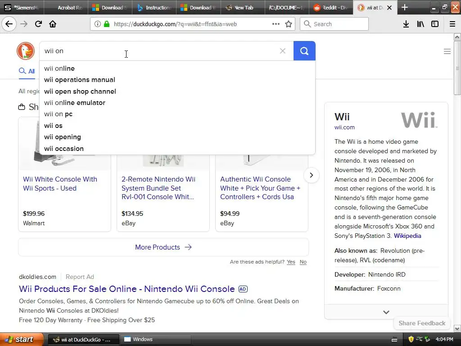Switch to the Reddit tab
The image size is (461, 346).
pyautogui.click(x=331, y=7)
